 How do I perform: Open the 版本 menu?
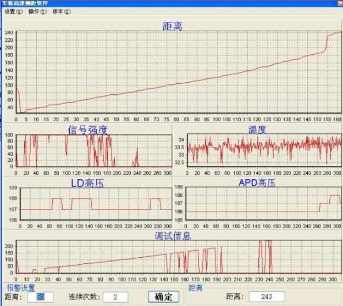[x=62, y=12]
